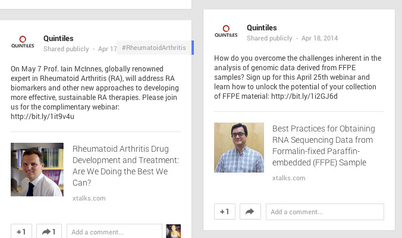Open Quintiles logo on the FFPE post
The height and width of the screenshot is (238, 402).
(x=226, y=32)
